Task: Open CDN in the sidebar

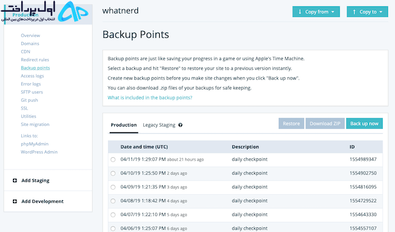Action: pyautogui.click(x=25, y=52)
